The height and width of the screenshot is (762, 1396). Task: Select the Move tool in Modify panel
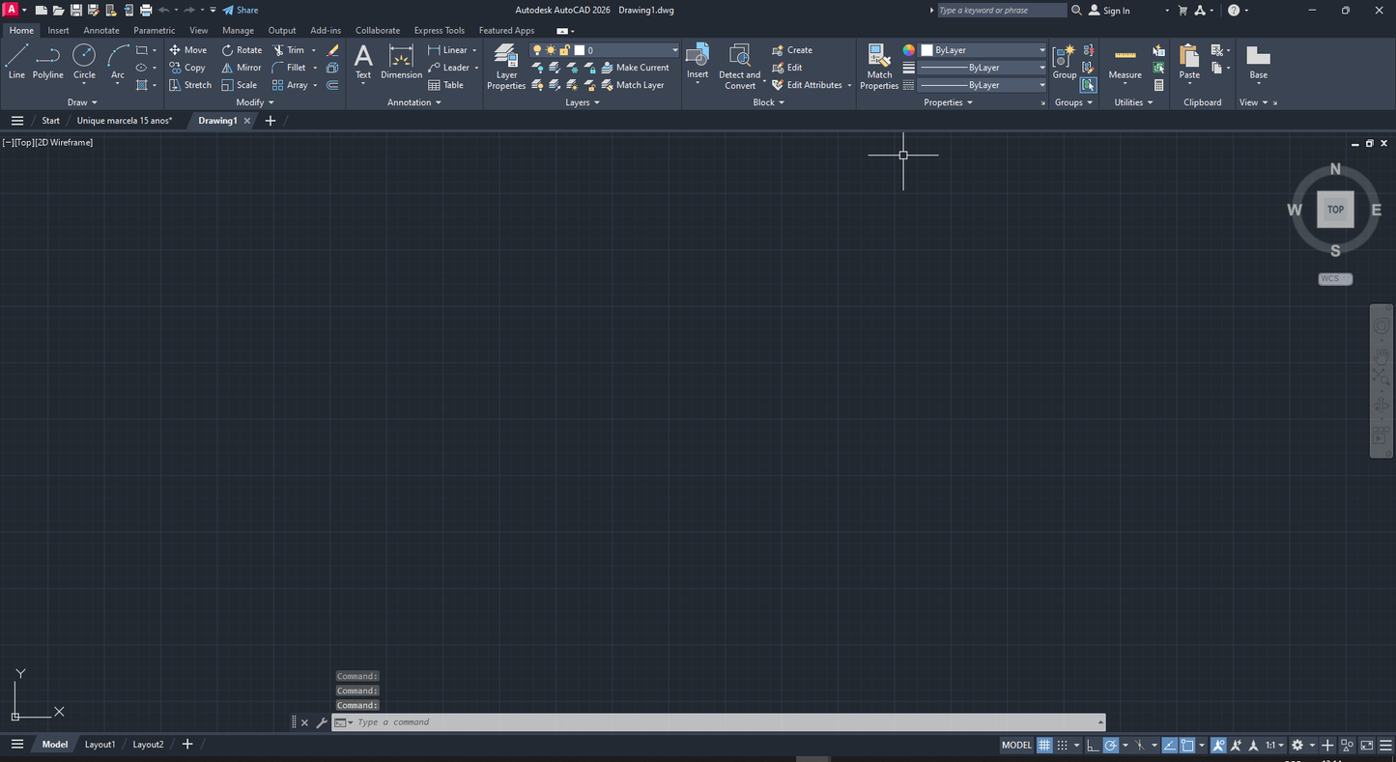(188, 49)
